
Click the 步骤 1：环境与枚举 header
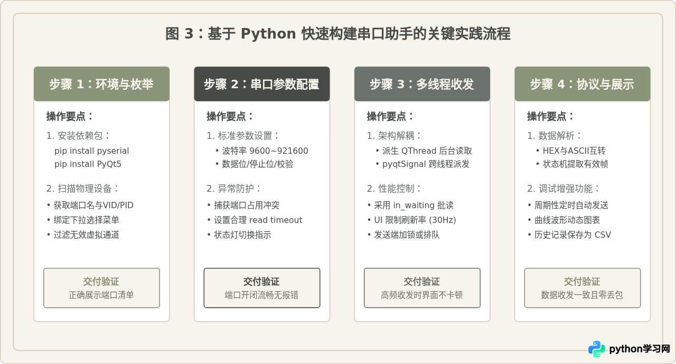point(101,84)
